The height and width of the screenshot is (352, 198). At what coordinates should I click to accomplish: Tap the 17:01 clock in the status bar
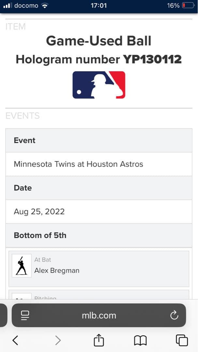(x=99, y=5)
